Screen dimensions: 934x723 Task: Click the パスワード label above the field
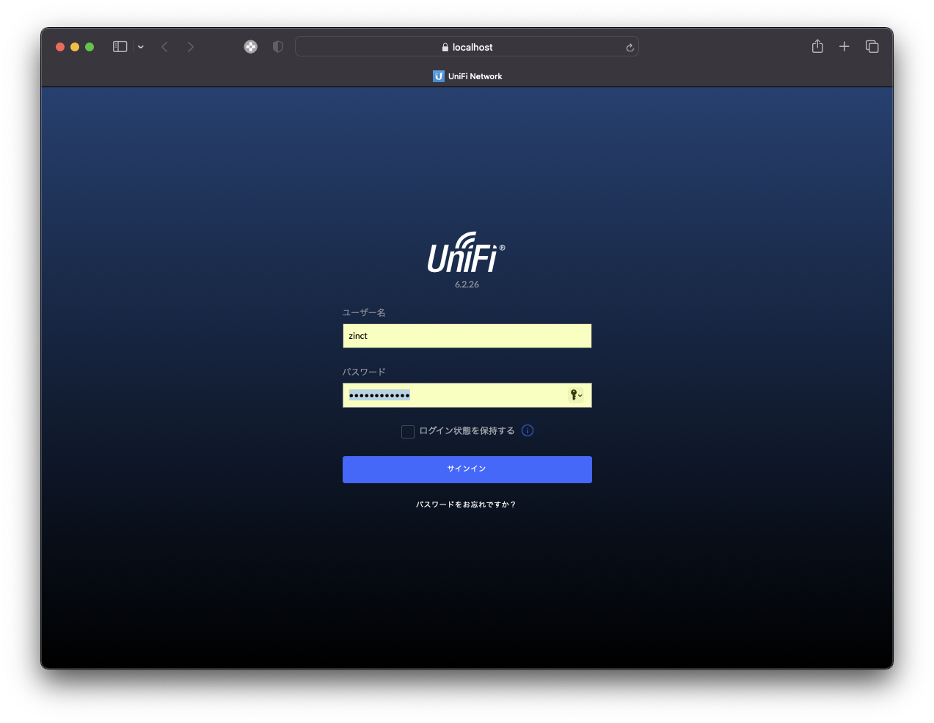pyautogui.click(x=364, y=372)
